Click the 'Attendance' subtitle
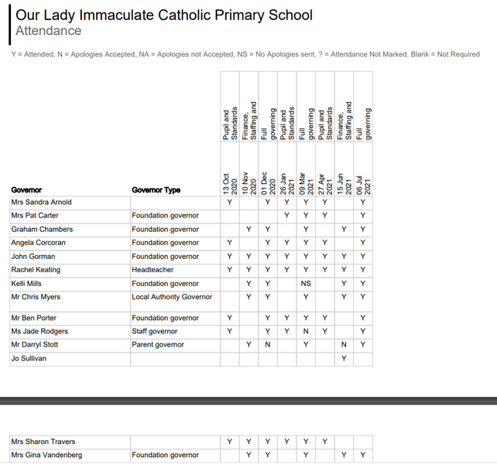This screenshot has width=497, height=464. coord(49,31)
